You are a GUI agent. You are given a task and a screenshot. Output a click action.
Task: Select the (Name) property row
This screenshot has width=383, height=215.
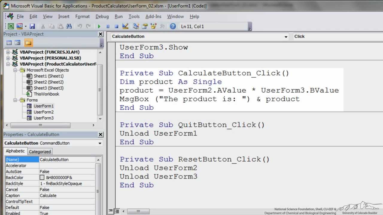pyautogui.click(x=50, y=160)
